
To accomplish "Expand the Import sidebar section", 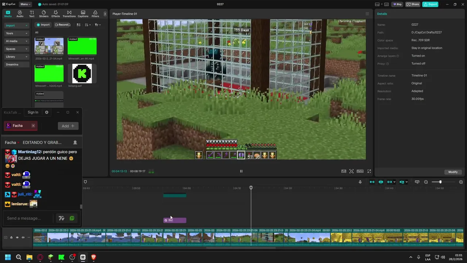I will pos(16,26).
